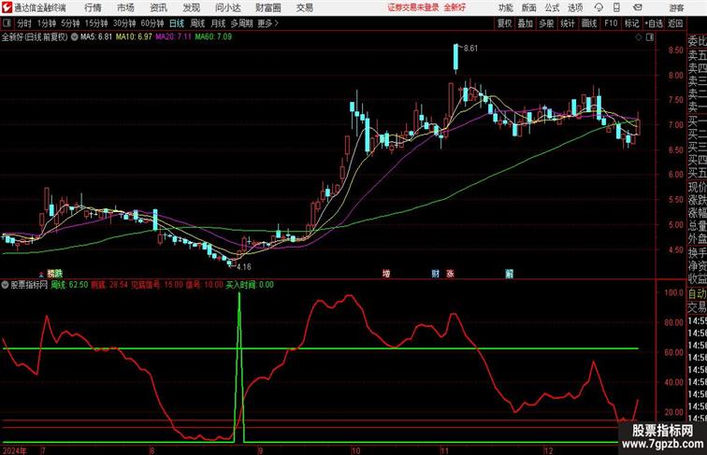Viewport: 707px width, 455px height.
Task: Click the 标记 mark button
Action: click(x=631, y=23)
